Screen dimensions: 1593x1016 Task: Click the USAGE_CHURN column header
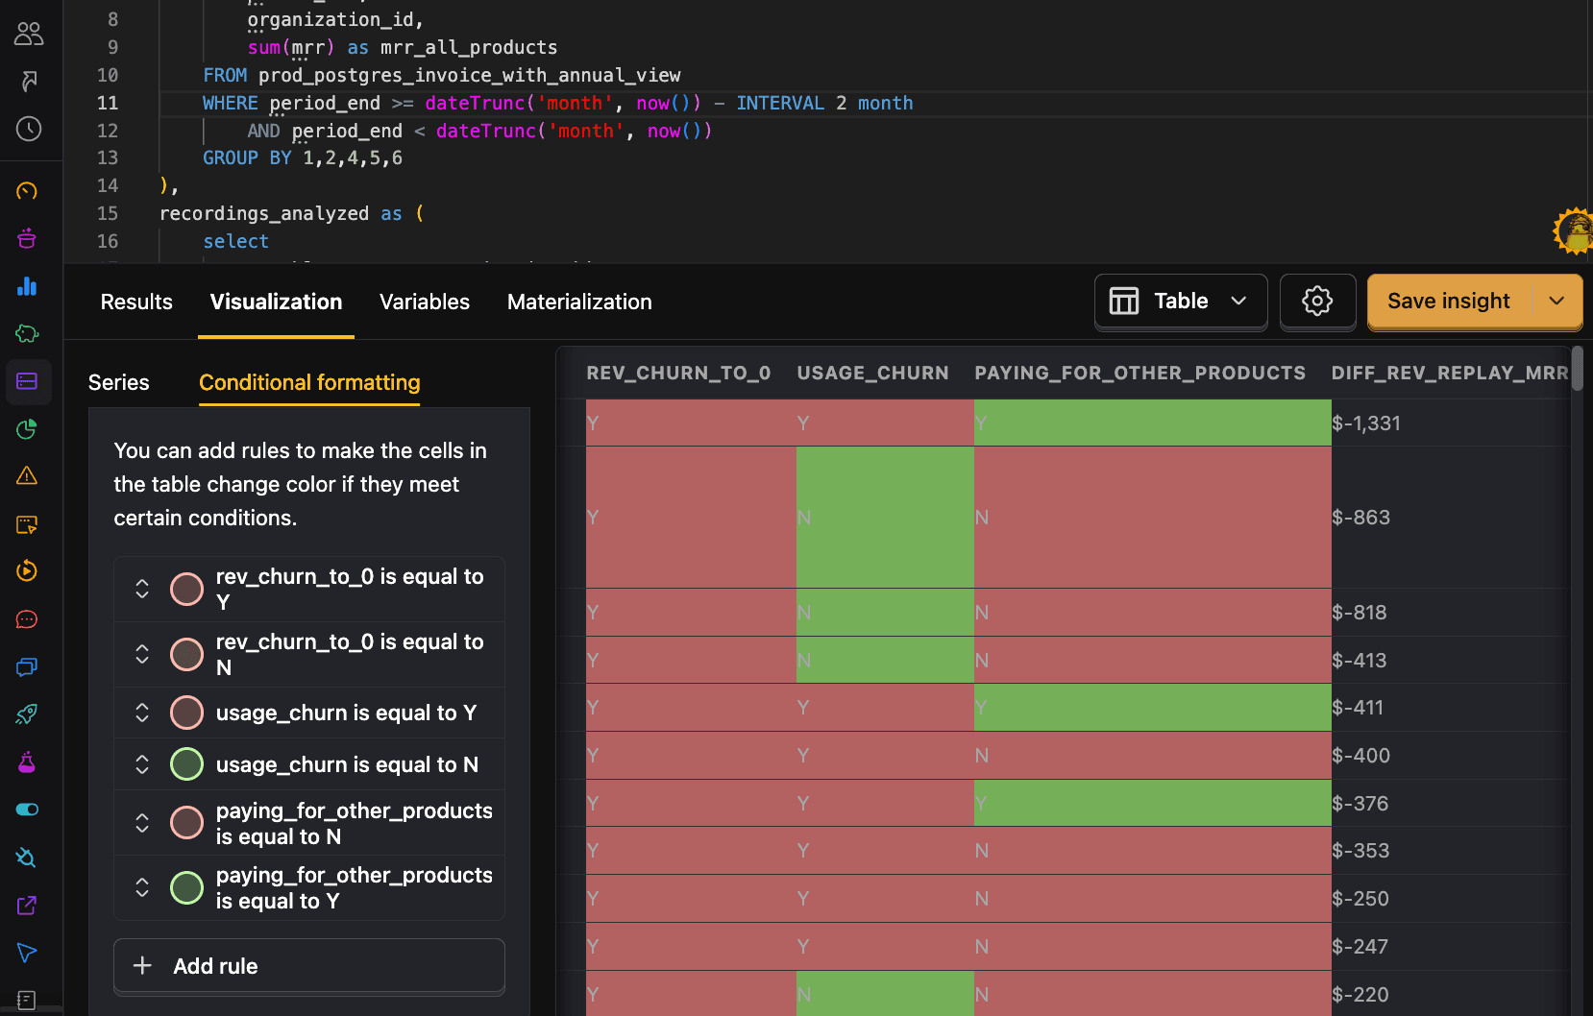click(872, 373)
